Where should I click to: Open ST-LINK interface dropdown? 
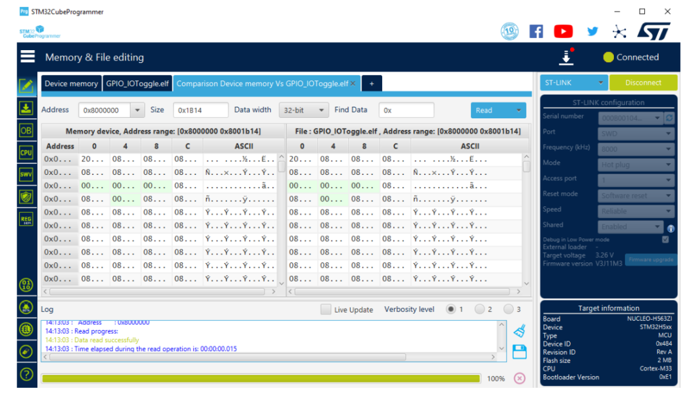pos(574,83)
